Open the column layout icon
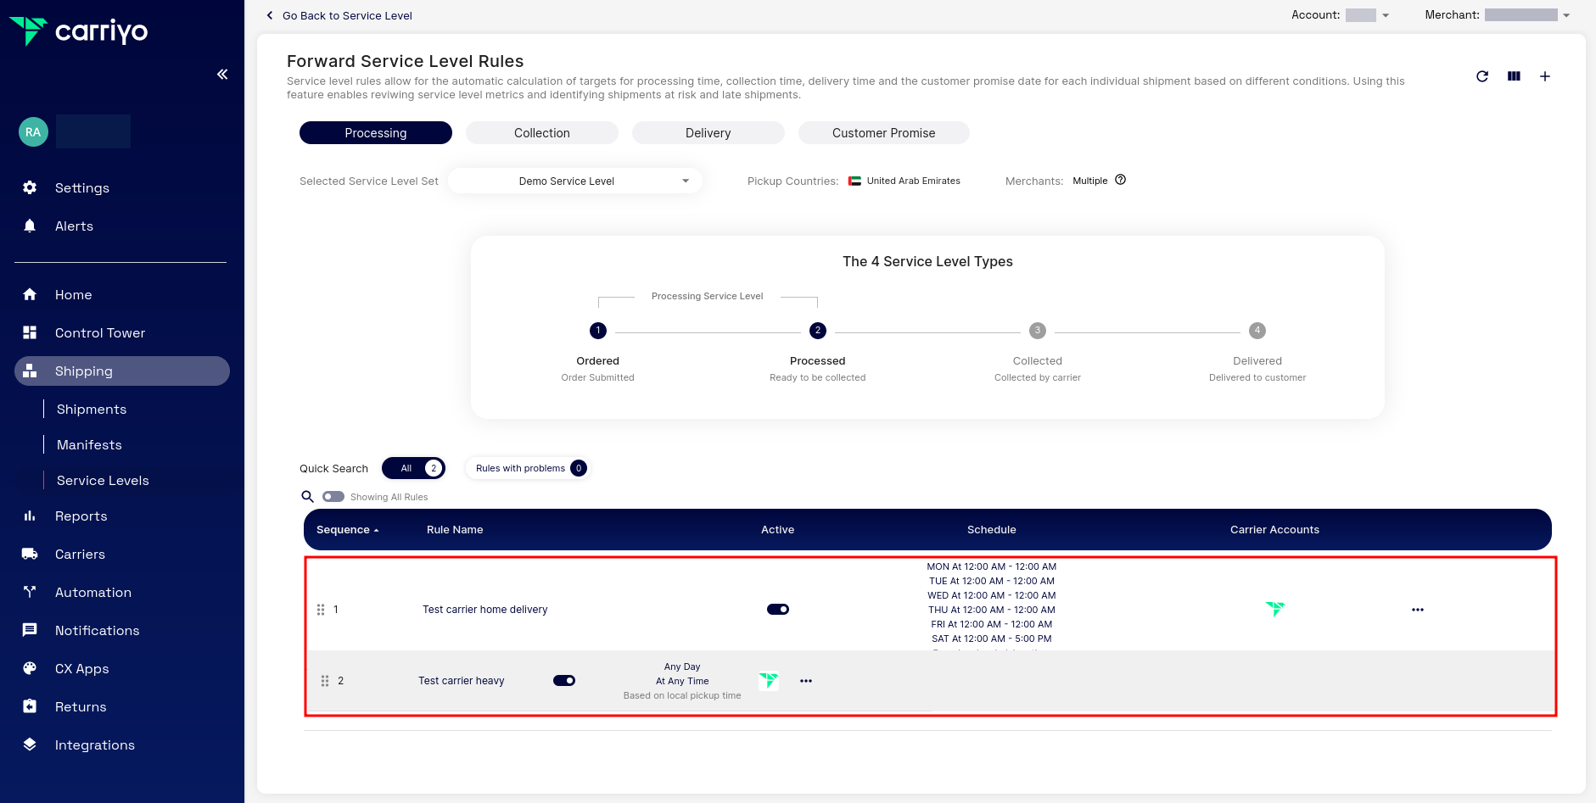 [x=1514, y=76]
